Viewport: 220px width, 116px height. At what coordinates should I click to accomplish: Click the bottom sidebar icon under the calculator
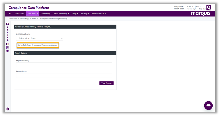coord(8,51)
